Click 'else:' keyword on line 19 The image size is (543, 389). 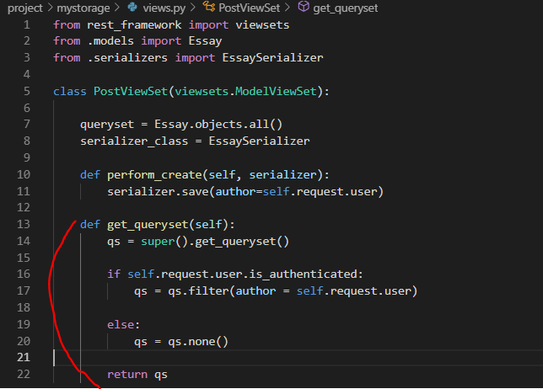point(123,325)
